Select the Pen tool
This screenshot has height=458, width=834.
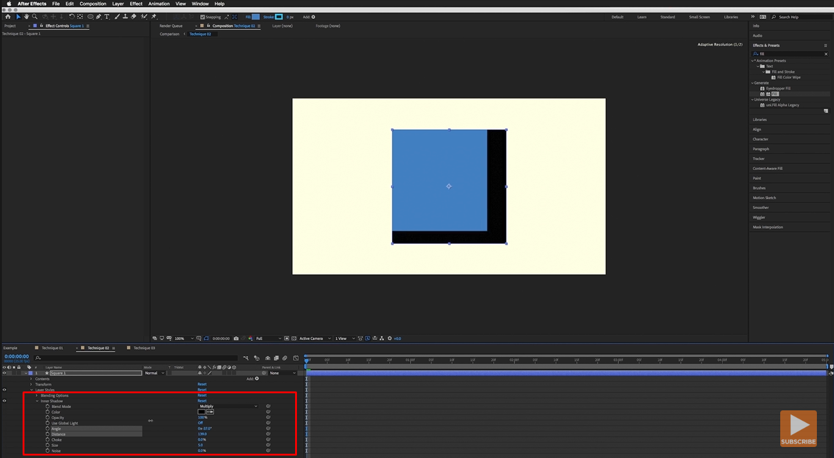tap(99, 16)
